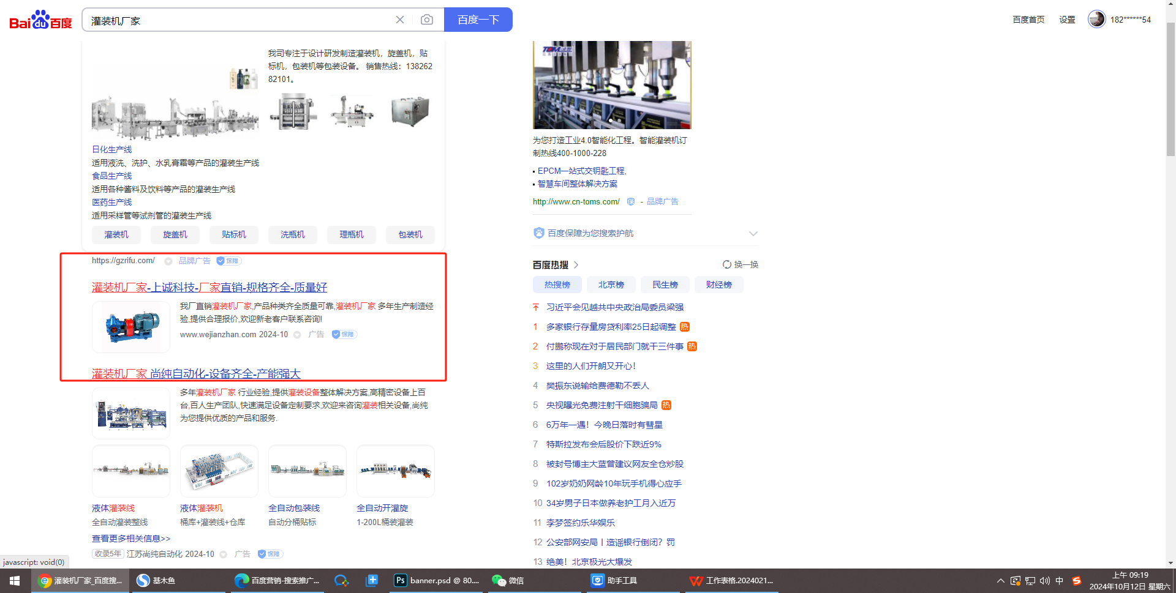The width and height of the screenshot is (1176, 593).
Task: Click the 贴标机 category tag
Action: (234, 234)
